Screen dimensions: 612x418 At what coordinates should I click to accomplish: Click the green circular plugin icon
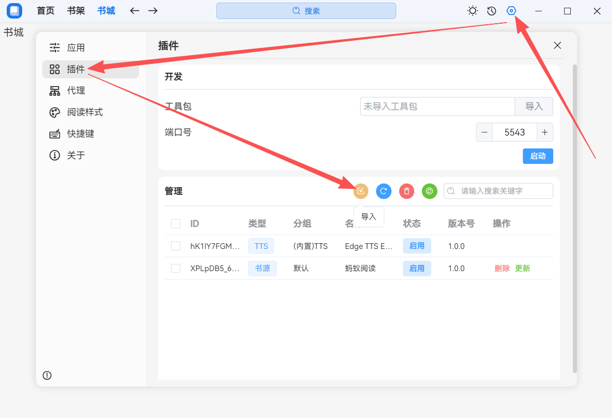[429, 191]
